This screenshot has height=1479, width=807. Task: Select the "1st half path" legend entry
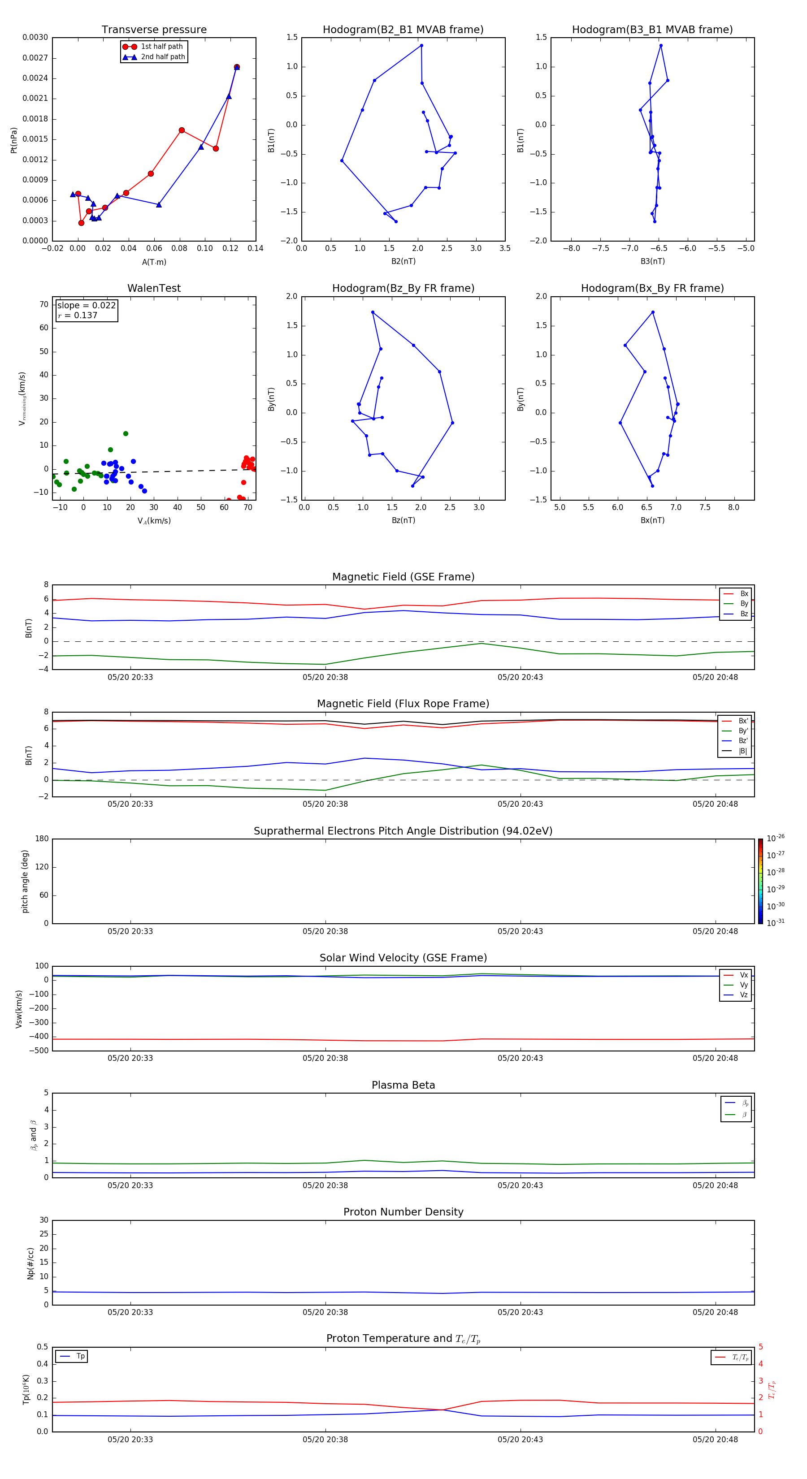154,47
